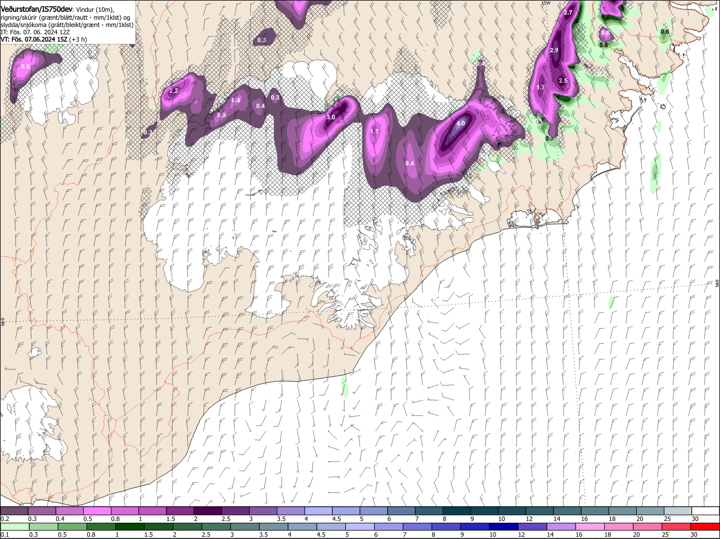Choose the magenta 1 swatch in upper legend
Viewport: 720px width, 539px height.
pyautogui.click(x=152, y=511)
